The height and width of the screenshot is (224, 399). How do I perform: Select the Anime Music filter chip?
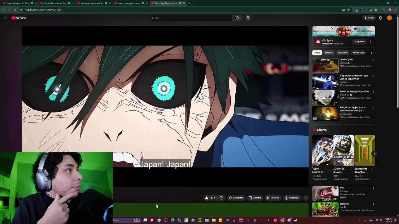[x=359, y=53]
